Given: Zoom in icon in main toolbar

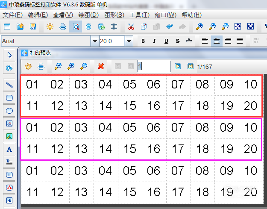Looking at the screenshot, I should [200, 26].
